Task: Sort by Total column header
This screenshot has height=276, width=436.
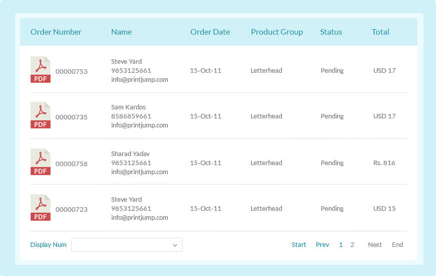Action: [x=380, y=32]
